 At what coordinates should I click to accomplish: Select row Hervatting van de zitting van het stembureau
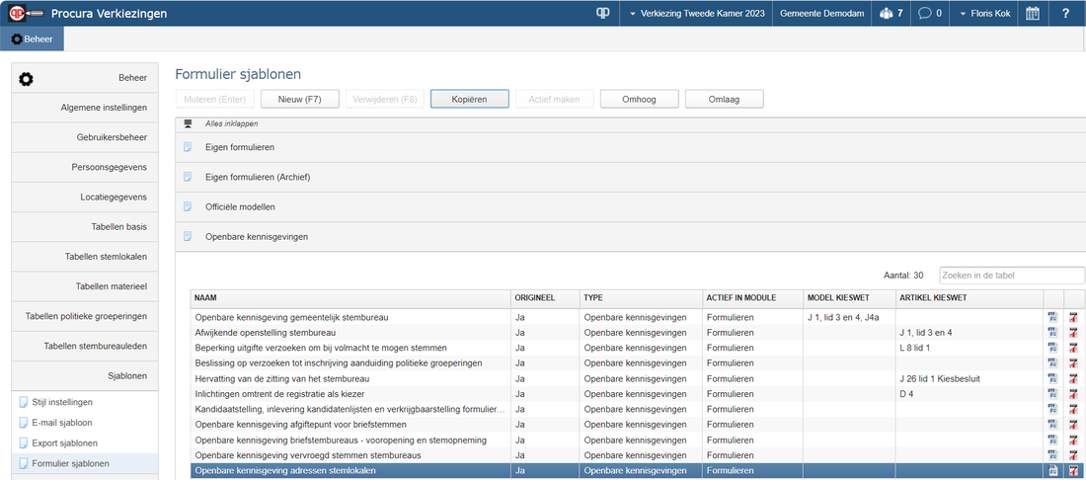616,378
